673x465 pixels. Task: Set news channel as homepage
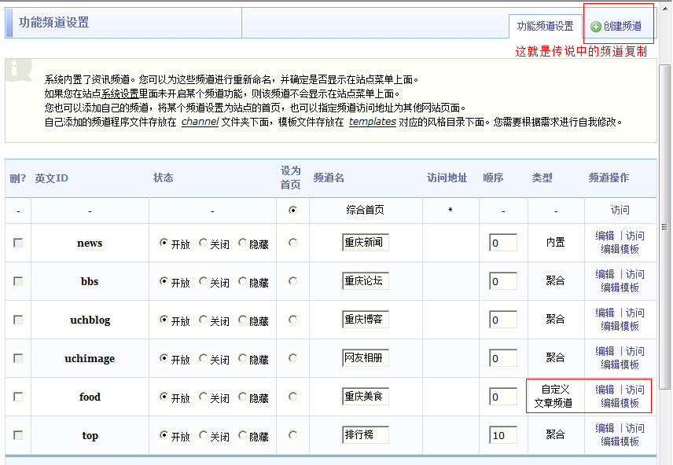pyautogui.click(x=292, y=243)
